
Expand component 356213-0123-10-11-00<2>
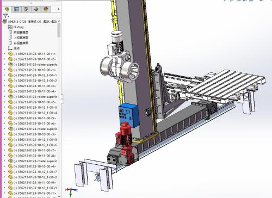[4, 59]
